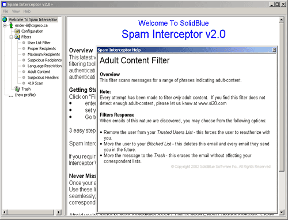Viewport: 288px width, 220px height.
Task: Click the application icon in the title bar
Action: click(4, 4)
